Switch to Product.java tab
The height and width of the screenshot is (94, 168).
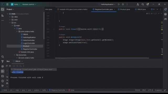coord(124,9)
